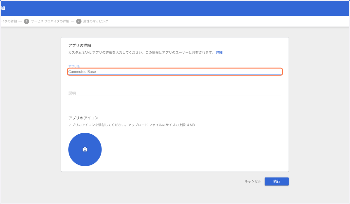Click the アプリの詳細 heading text
The width and height of the screenshot is (350, 204).
coord(80,45)
